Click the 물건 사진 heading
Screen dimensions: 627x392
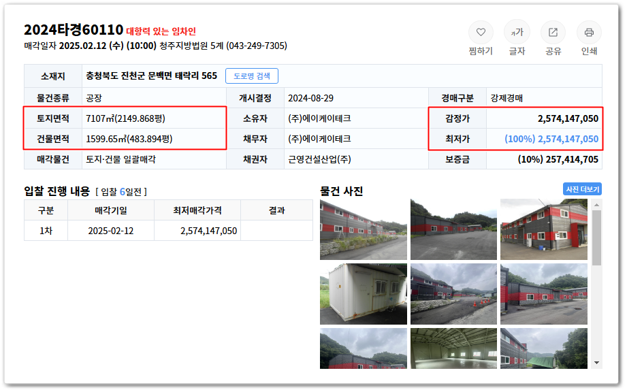(341, 191)
